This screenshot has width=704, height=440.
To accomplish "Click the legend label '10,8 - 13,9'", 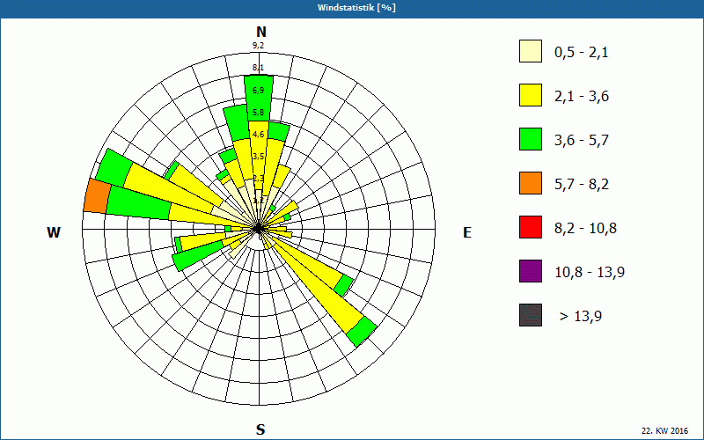I will click(x=590, y=273).
